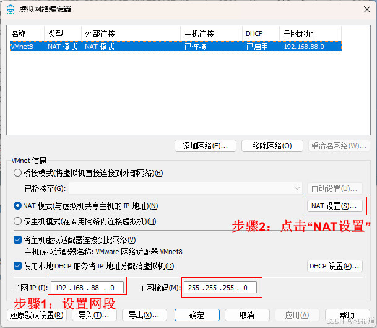
Task: Select NAT 模式 radio button
Action: point(17,206)
